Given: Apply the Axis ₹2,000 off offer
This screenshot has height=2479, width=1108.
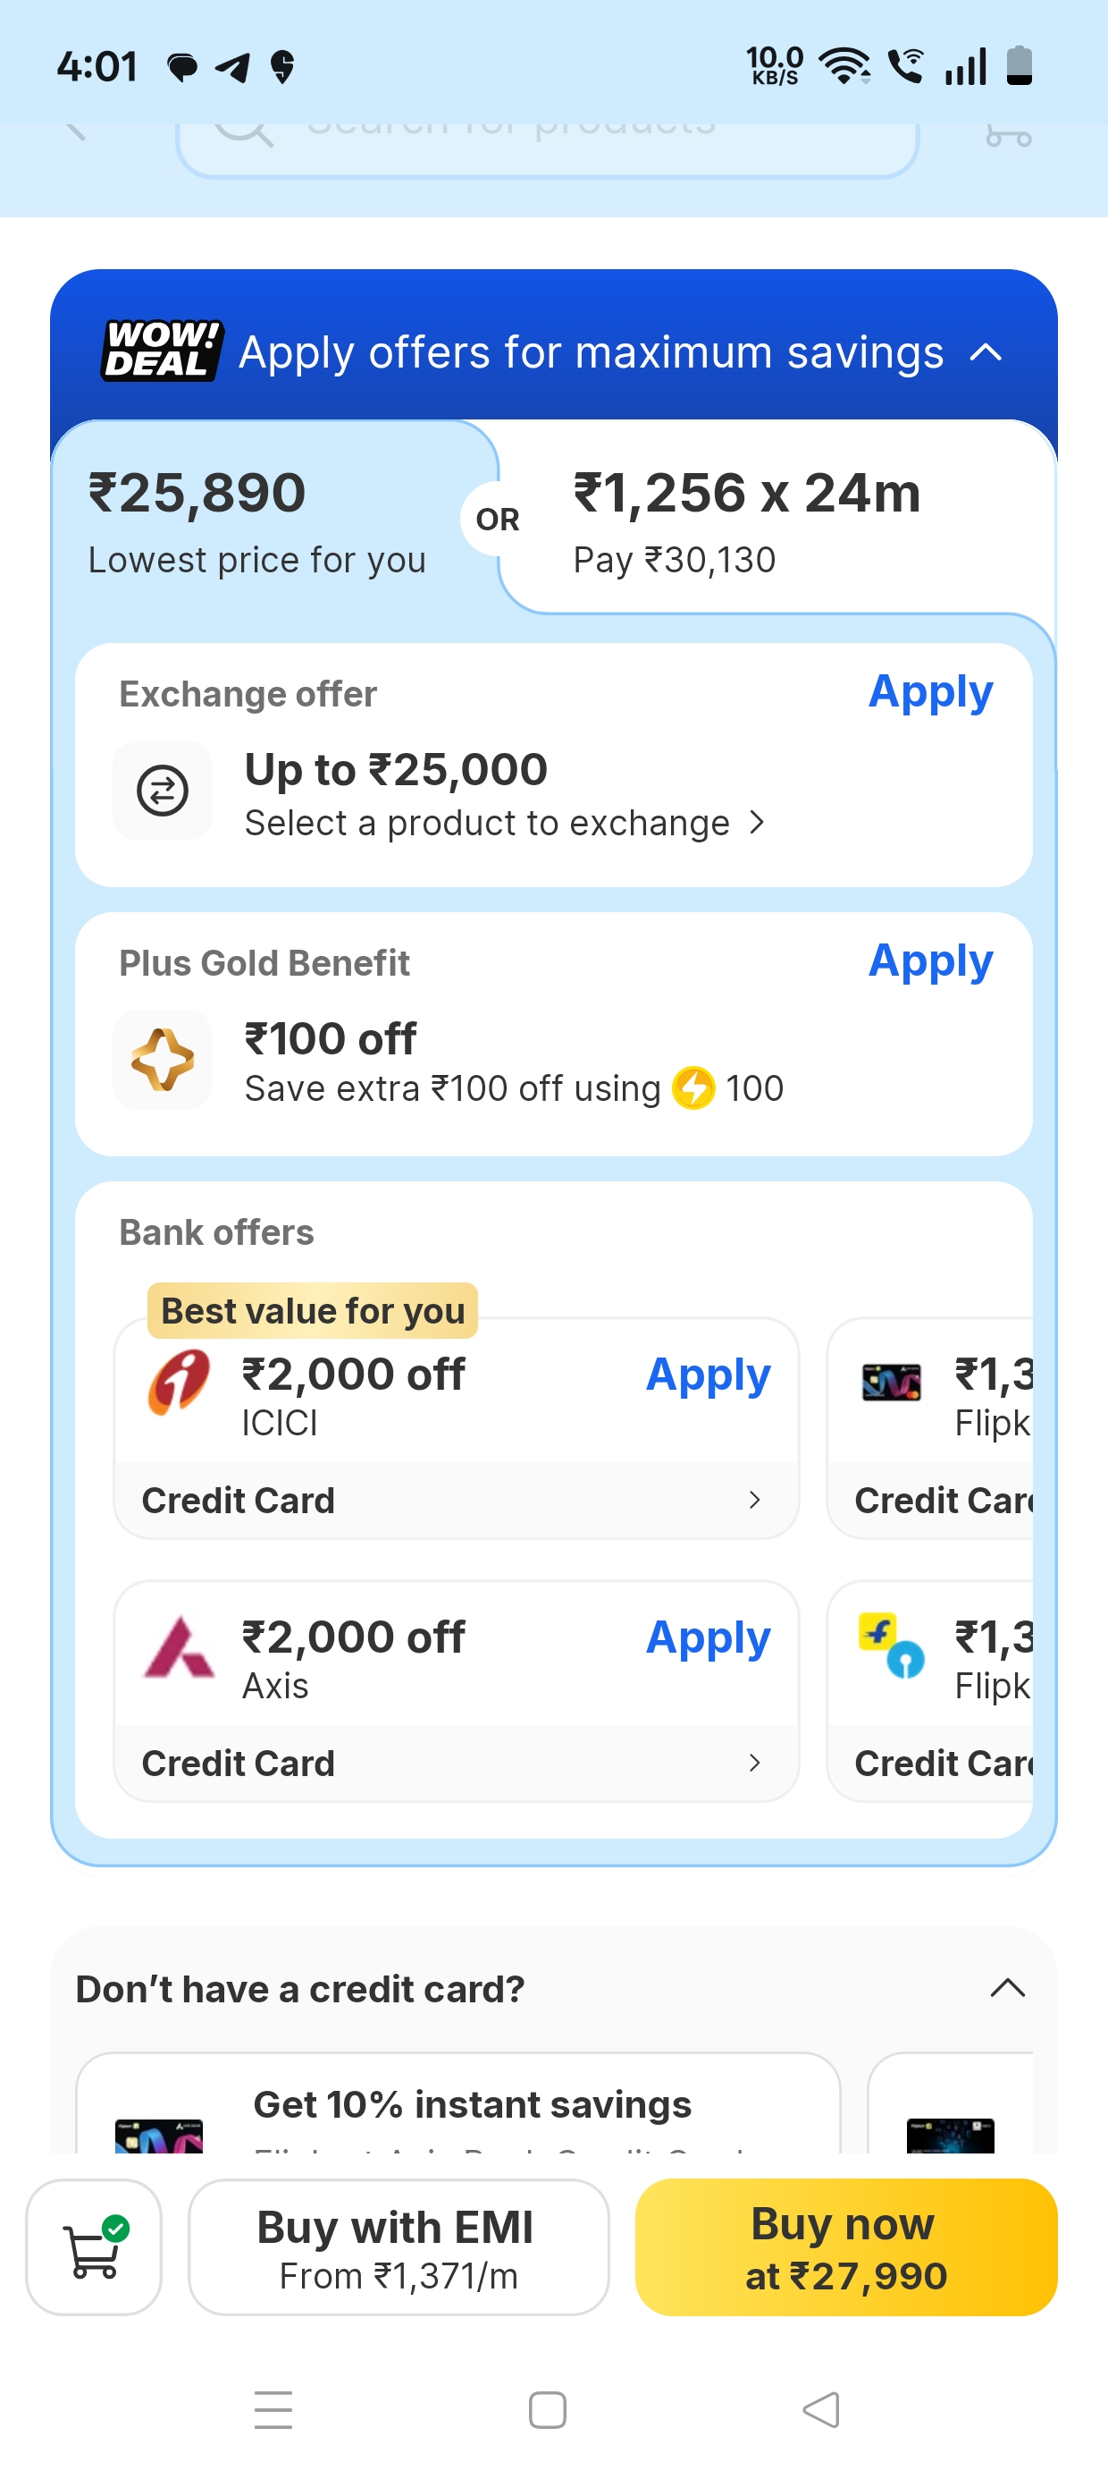Looking at the screenshot, I should pos(707,1637).
